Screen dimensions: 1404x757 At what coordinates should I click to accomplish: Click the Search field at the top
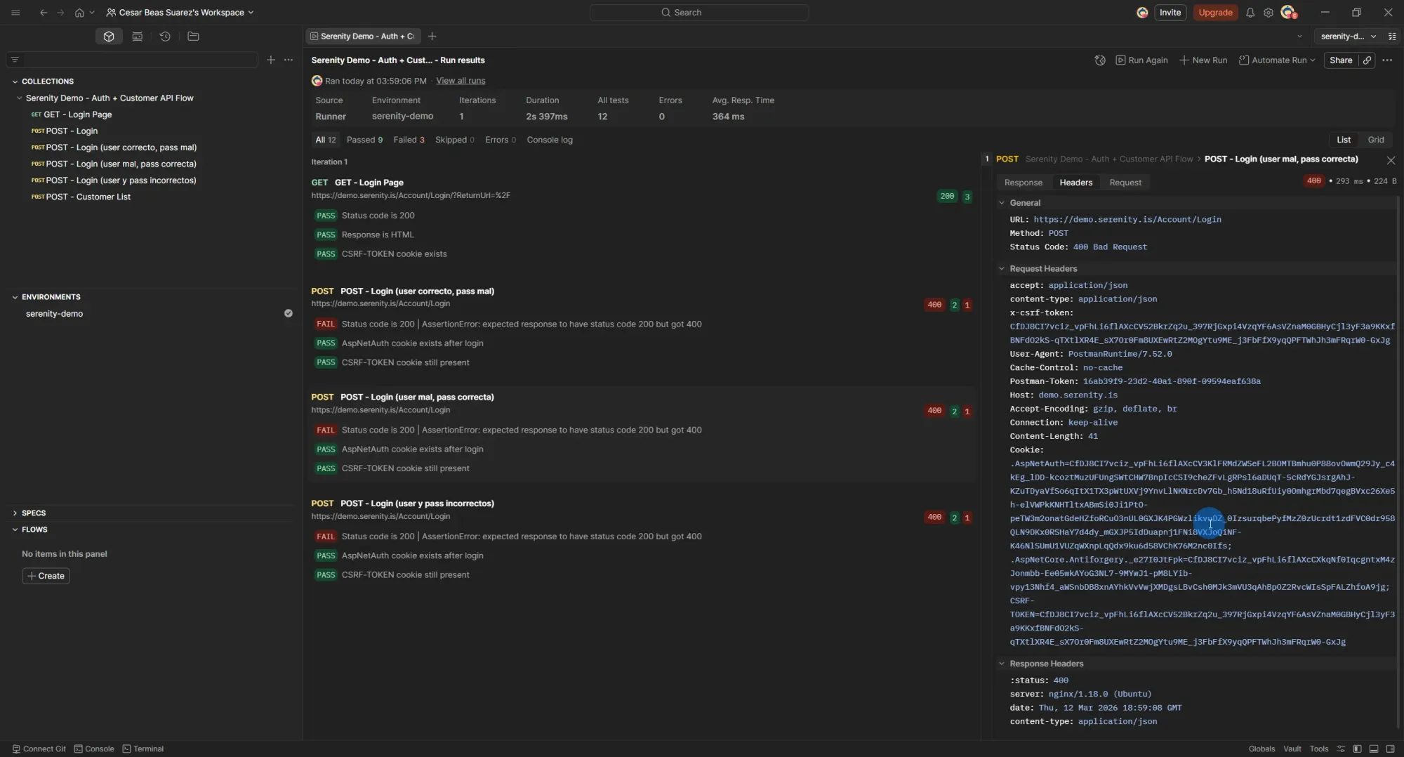click(698, 12)
